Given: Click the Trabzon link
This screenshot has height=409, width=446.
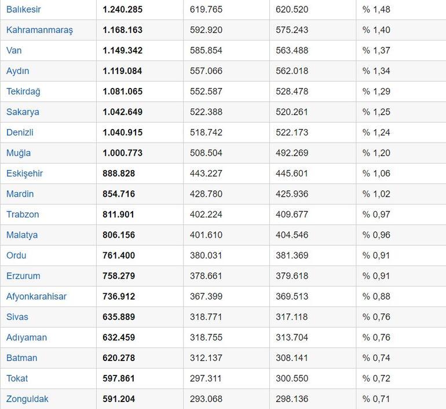Looking at the screenshot, I should pos(23,215).
